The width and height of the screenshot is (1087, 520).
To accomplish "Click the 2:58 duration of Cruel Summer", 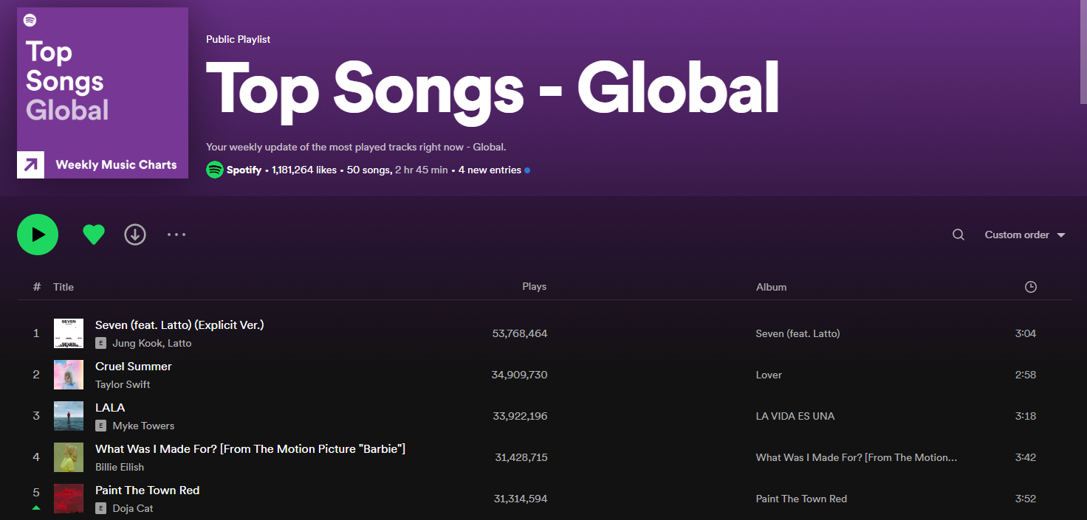I will [x=1026, y=375].
